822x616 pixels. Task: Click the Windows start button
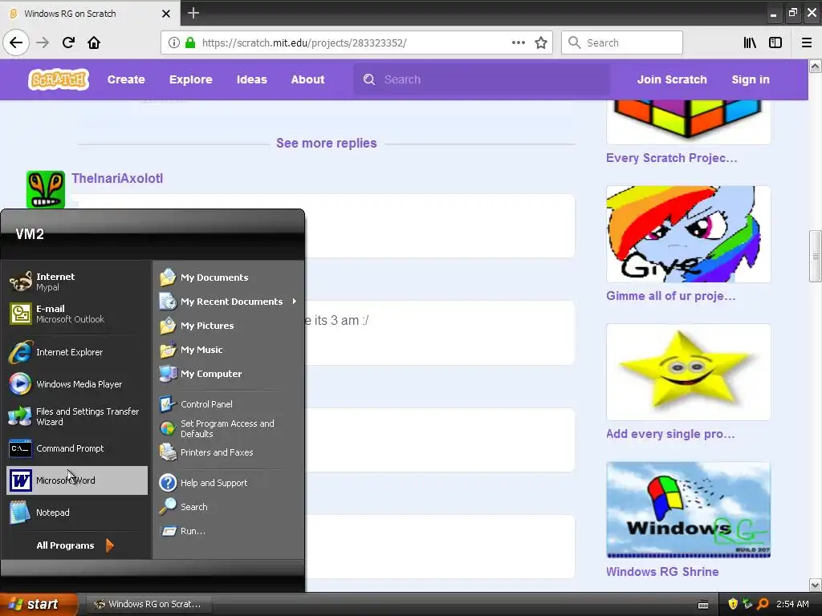point(39,604)
